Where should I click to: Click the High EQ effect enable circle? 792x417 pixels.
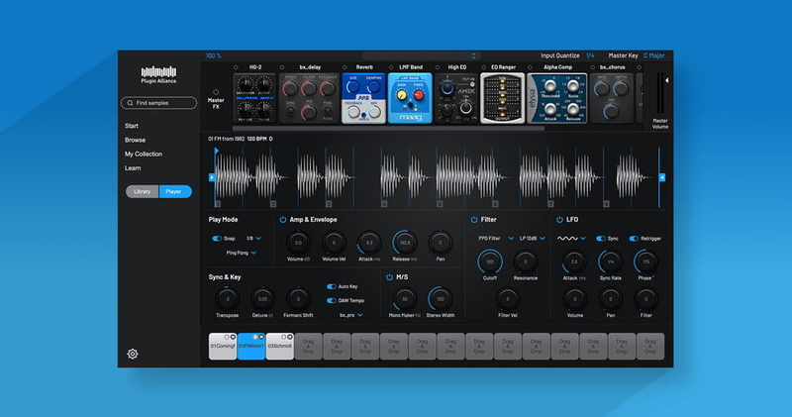[438, 67]
